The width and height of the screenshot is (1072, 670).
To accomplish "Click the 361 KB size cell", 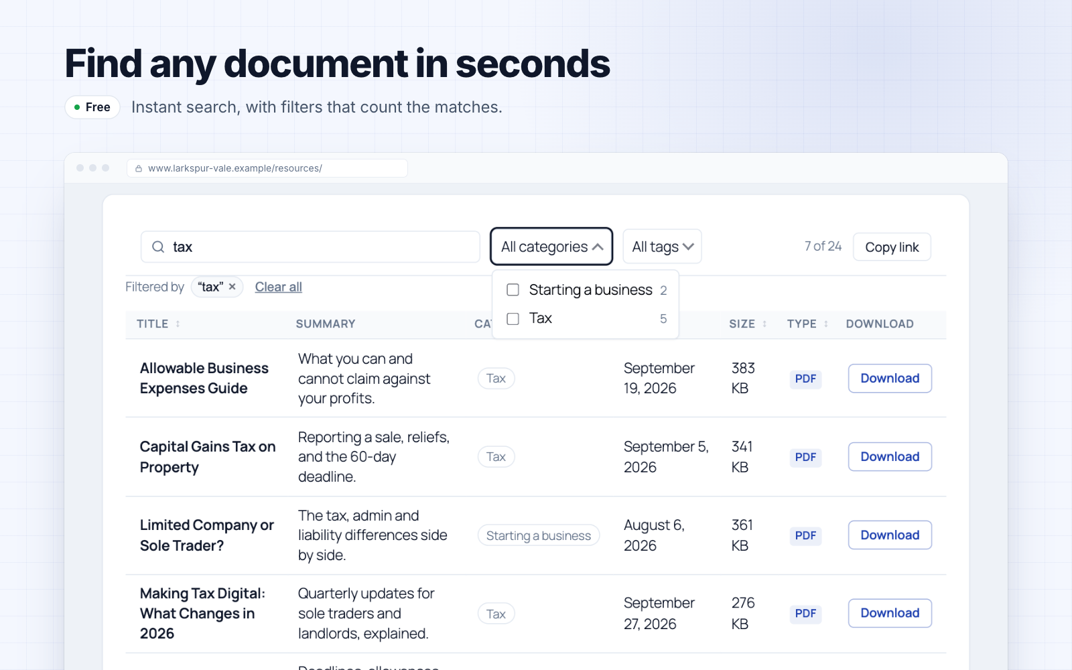I will [x=742, y=535].
